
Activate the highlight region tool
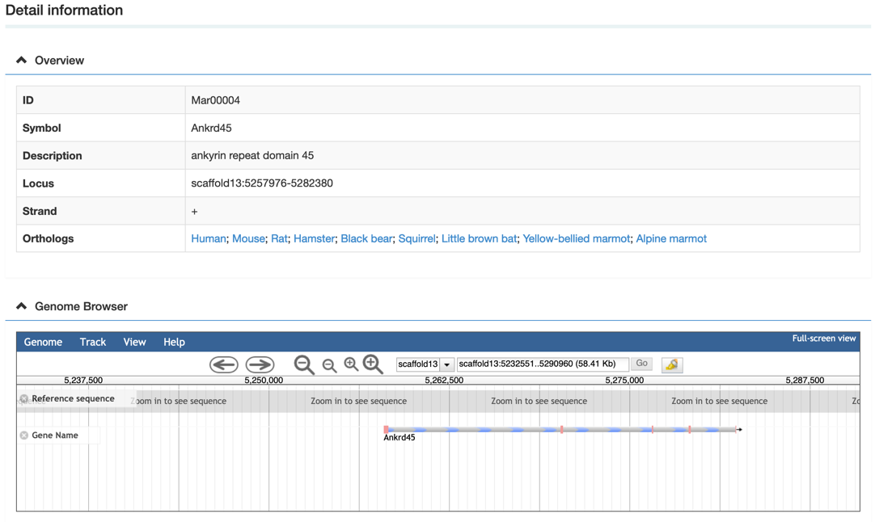coord(671,364)
